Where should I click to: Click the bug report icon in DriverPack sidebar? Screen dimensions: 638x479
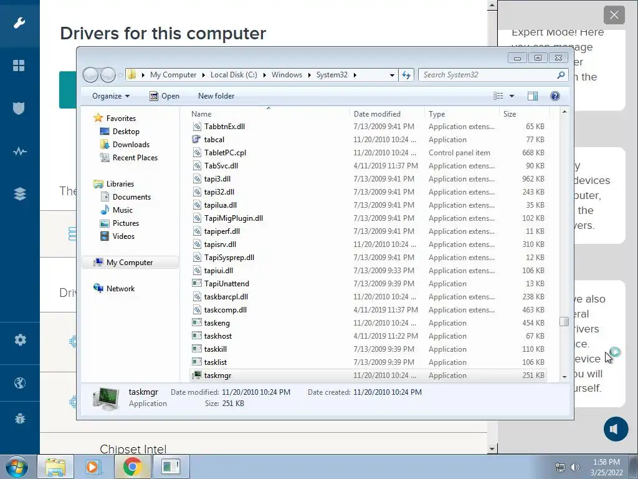19,419
